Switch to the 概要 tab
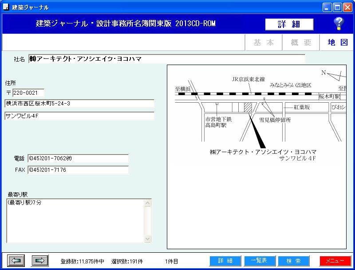 pyautogui.click(x=301, y=42)
